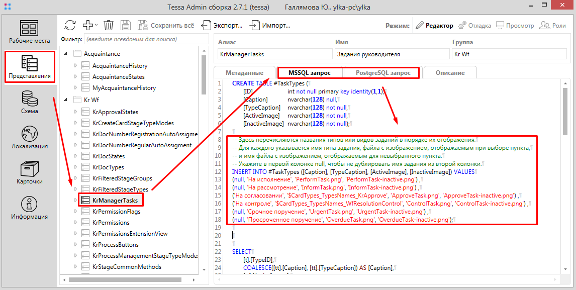Switch mode to Отладка

(x=474, y=26)
